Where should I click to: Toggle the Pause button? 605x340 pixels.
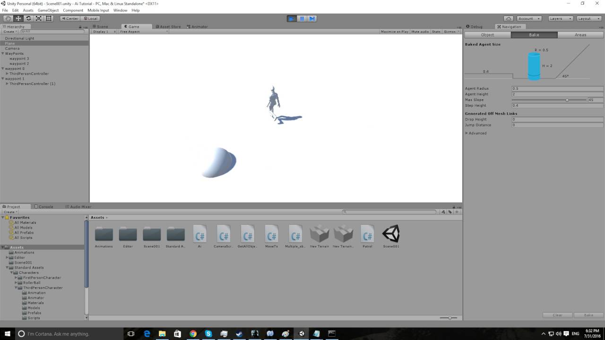[x=302, y=18]
